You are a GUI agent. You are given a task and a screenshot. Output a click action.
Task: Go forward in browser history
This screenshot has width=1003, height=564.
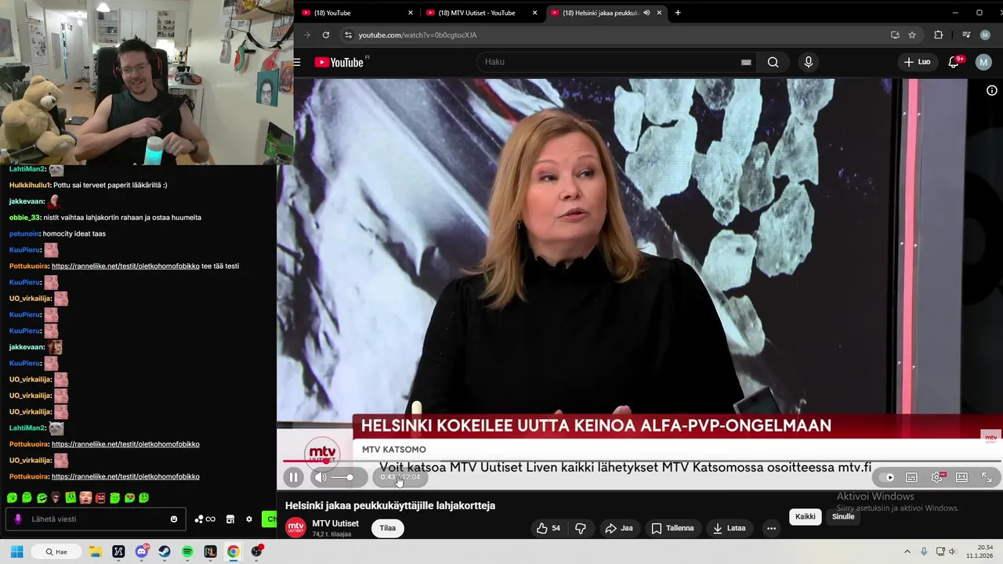coord(307,35)
